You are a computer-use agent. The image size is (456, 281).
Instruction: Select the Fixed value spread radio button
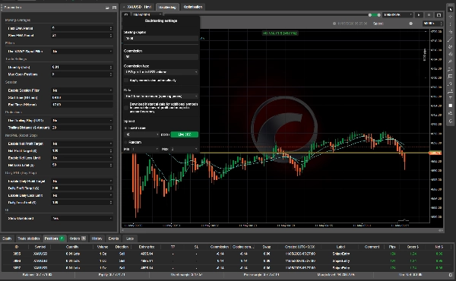click(x=126, y=128)
